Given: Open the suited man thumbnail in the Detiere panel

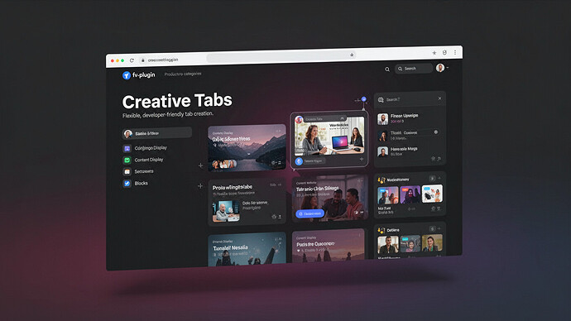Looking at the screenshot, I should (x=388, y=245).
